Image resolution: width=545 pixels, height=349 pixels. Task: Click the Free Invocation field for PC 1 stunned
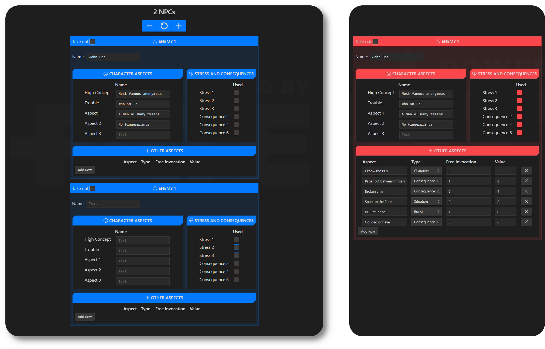[x=467, y=212]
